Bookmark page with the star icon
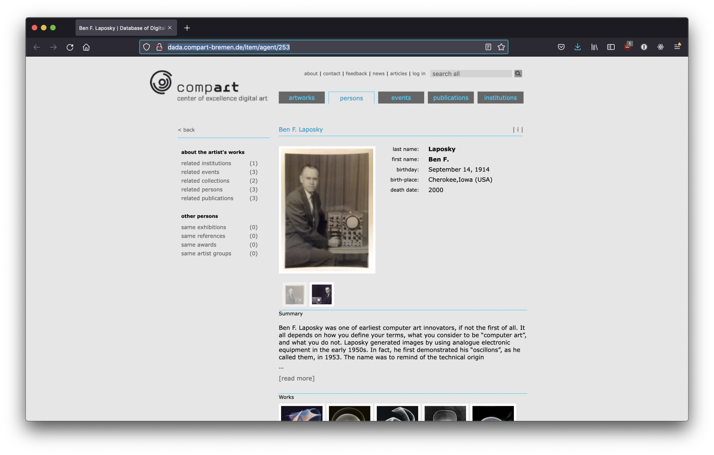The image size is (714, 455). pos(501,47)
